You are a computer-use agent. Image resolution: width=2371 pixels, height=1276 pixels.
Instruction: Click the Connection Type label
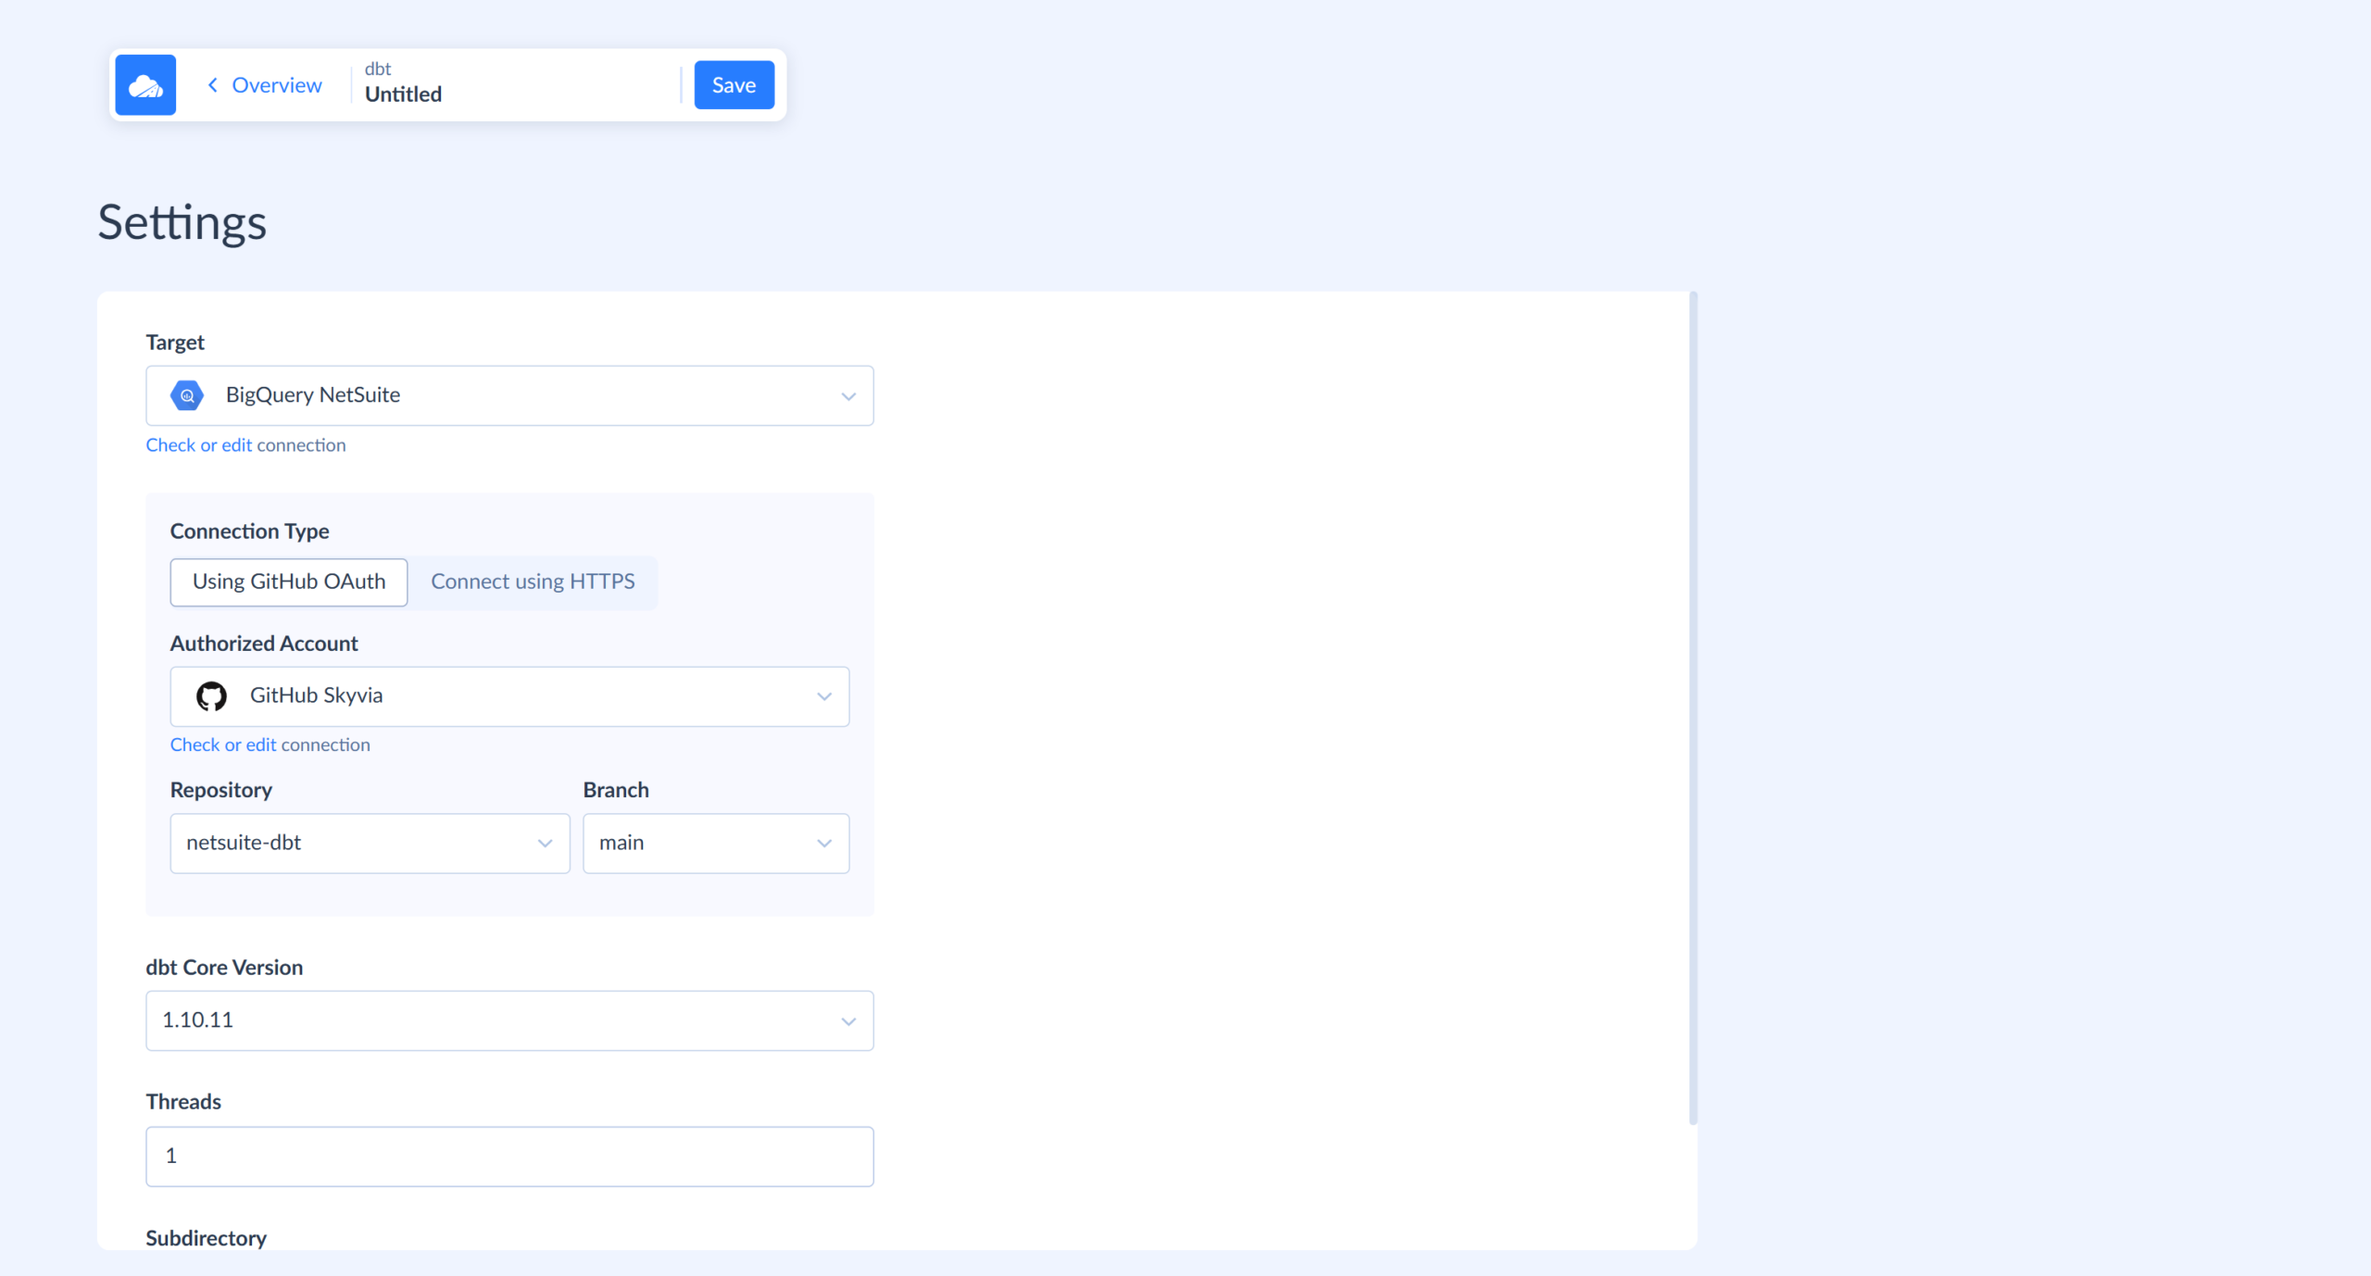tap(249, 532)
